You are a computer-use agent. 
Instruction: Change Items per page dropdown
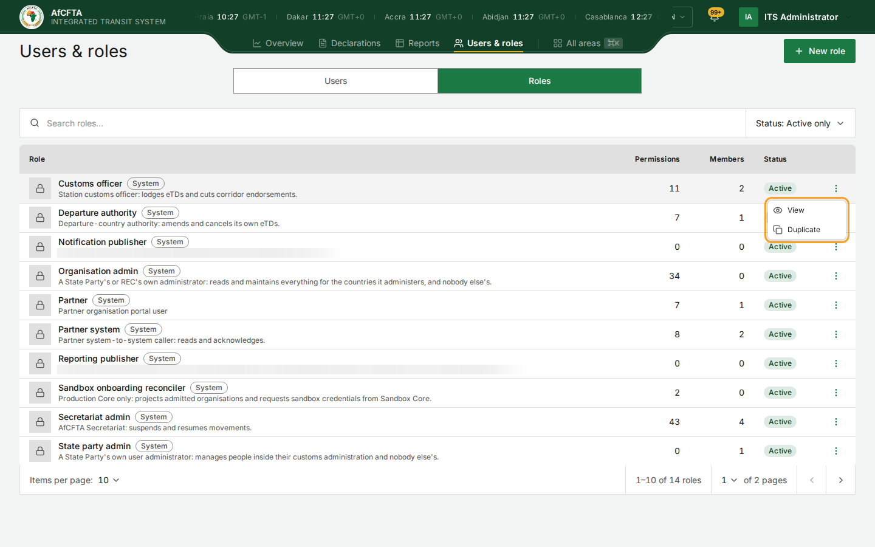tap(109, 480)
